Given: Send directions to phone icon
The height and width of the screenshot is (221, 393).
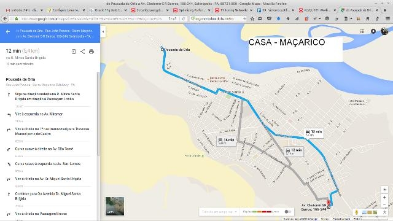Looking at the screenshot, I should [x=74, y=52].
